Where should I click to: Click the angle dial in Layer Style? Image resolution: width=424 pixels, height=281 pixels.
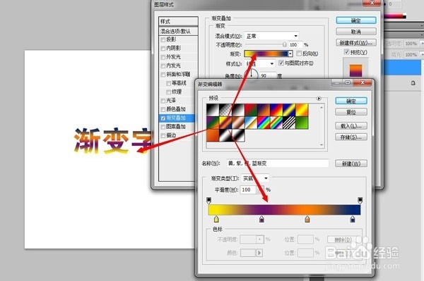coord(252,75)
